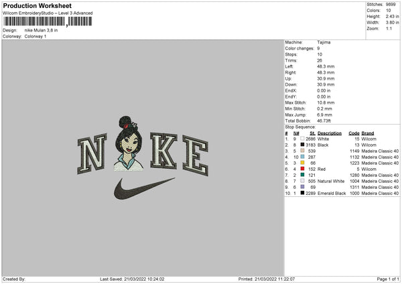Click the embroidered letter K in the preview
Screen dimensions: 402x284
(163, 151)
